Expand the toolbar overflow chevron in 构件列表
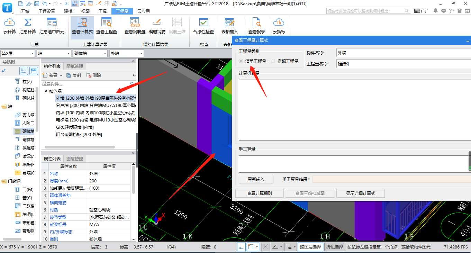 pyautogui.click(x=134, y=75)
